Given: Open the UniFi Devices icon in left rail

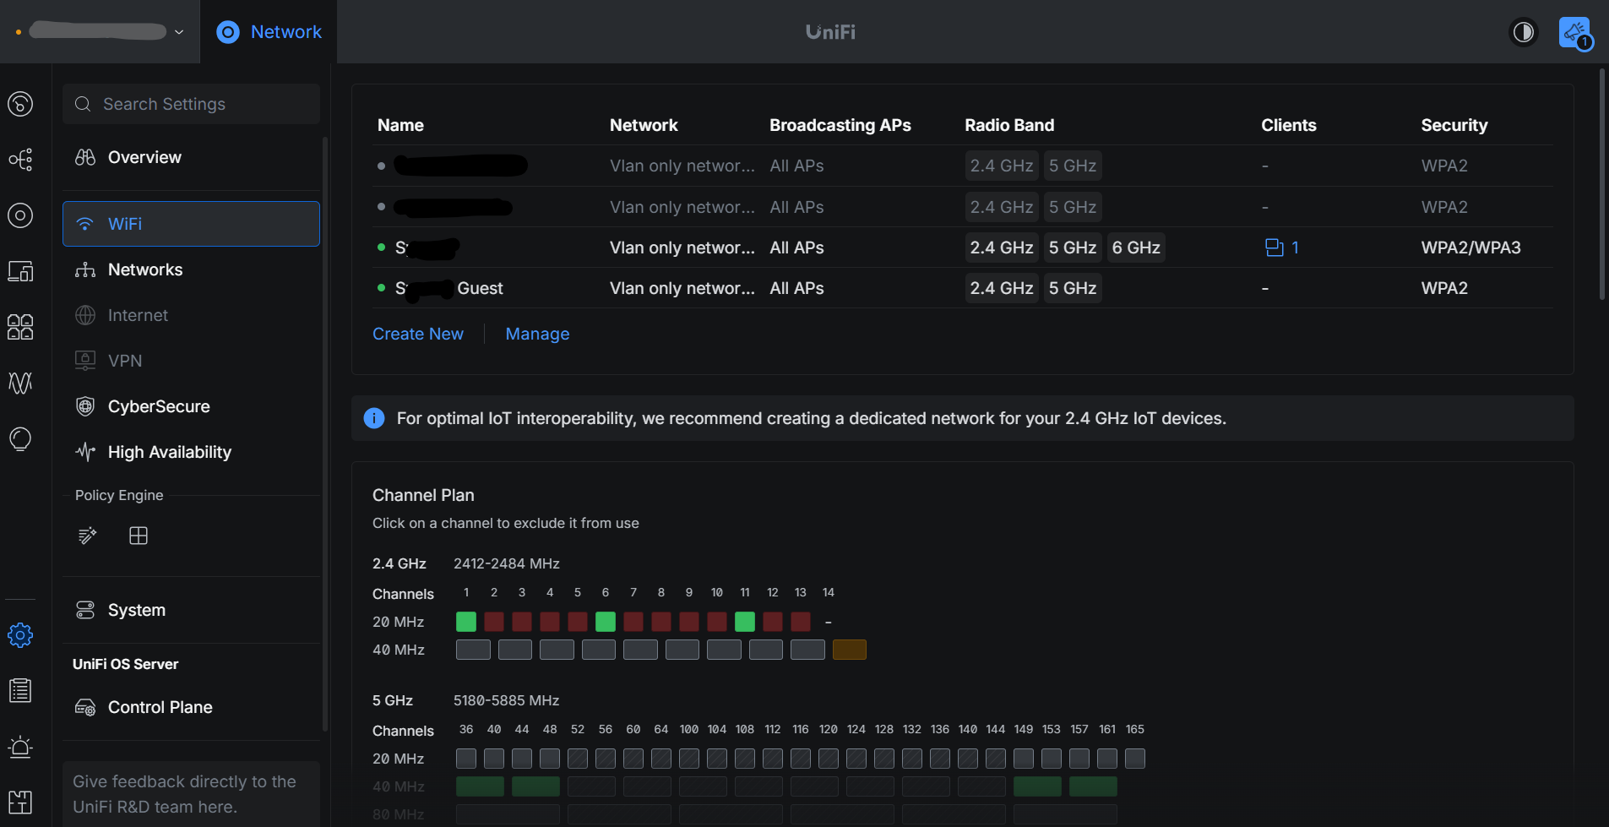Looking at the screenshot, I should click(20, 215).
